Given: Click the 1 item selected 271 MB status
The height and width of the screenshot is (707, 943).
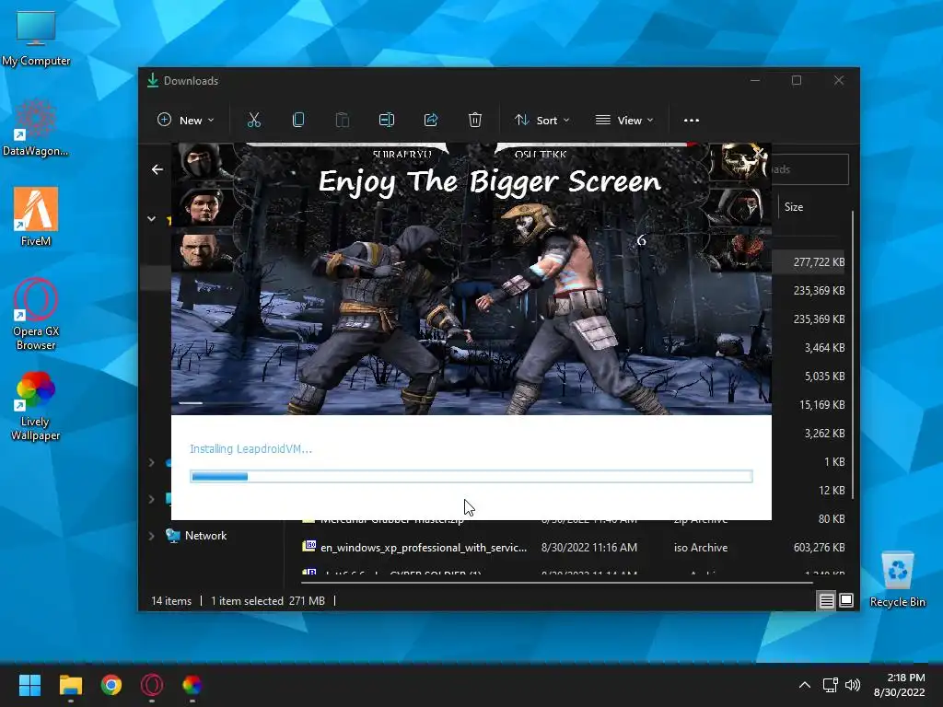Looking at the screenshot, I should point(268,600).
